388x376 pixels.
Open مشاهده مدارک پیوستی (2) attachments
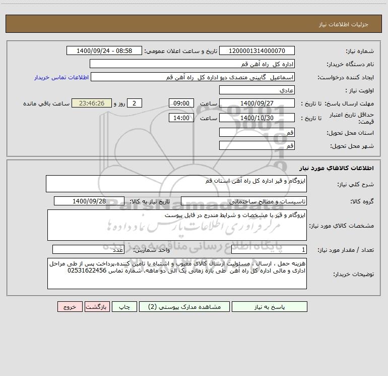[x=184, y=306]
